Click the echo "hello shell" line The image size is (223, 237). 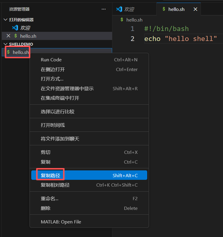point(181,39)
